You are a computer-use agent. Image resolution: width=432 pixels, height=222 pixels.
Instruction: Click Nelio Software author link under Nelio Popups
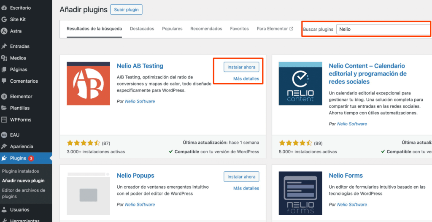click(140, 205)
